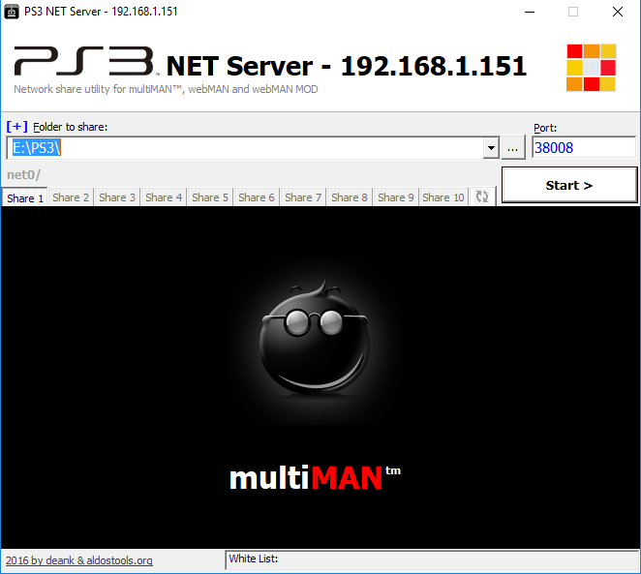Image resolution: width=641 pixels, height=574 pixels.
Task: Select the Share 7 tab
Action: click(x=303, y=197)
